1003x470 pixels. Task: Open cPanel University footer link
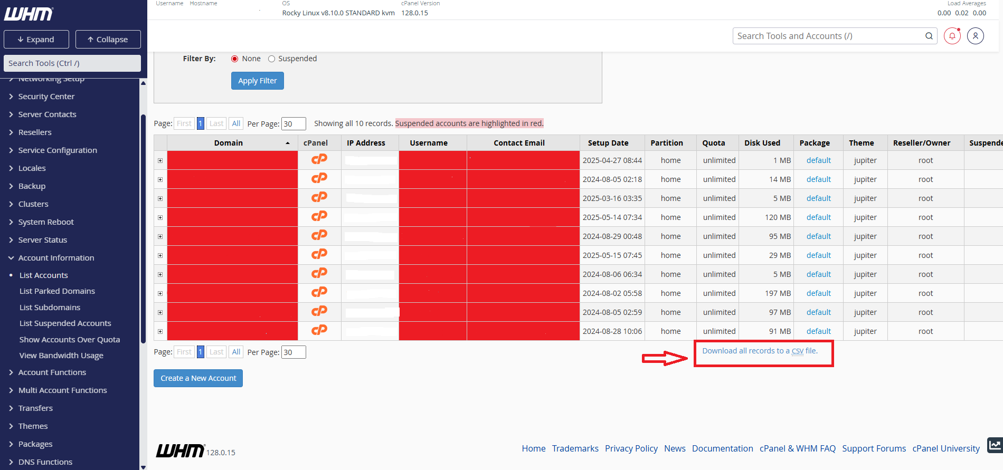coord(946,448)
